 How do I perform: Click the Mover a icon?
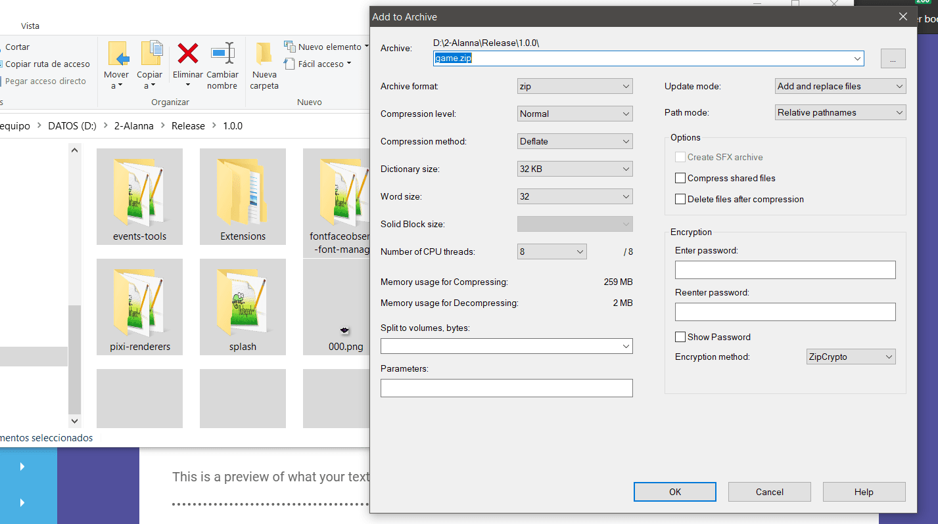click(117, 54)
